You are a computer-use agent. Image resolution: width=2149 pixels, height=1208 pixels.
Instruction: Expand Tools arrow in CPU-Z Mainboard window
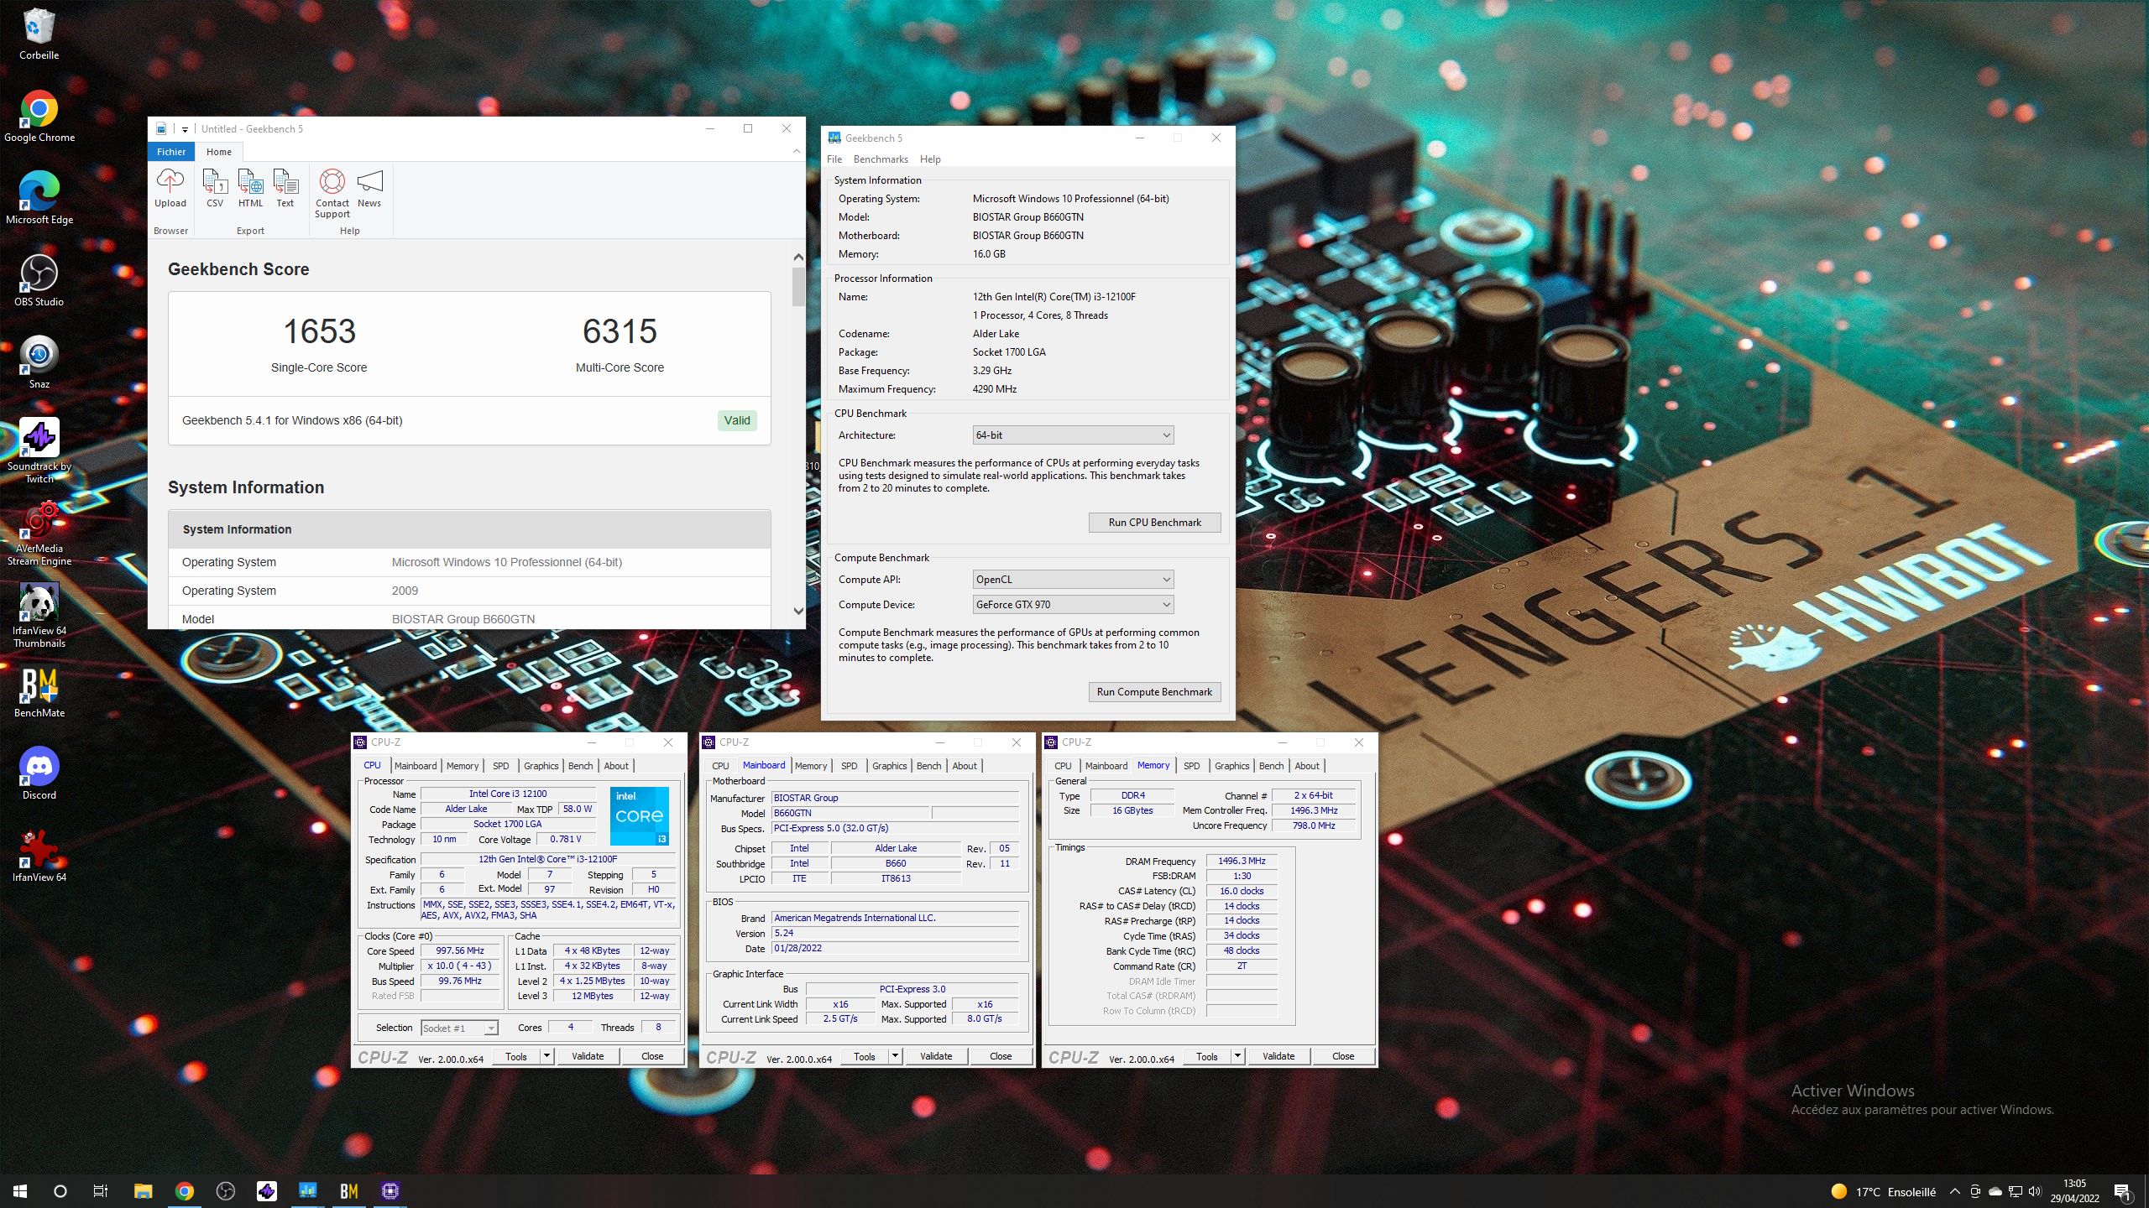point(895,1056)
